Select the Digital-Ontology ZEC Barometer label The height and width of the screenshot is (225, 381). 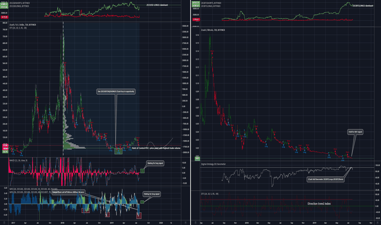click(x=213, y=164)
